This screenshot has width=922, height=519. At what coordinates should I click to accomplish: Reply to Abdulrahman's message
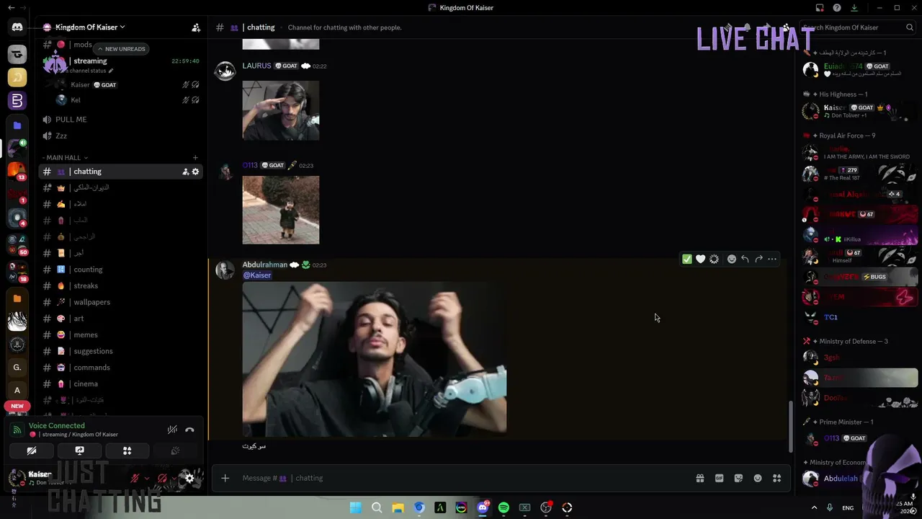pos(745,259)
